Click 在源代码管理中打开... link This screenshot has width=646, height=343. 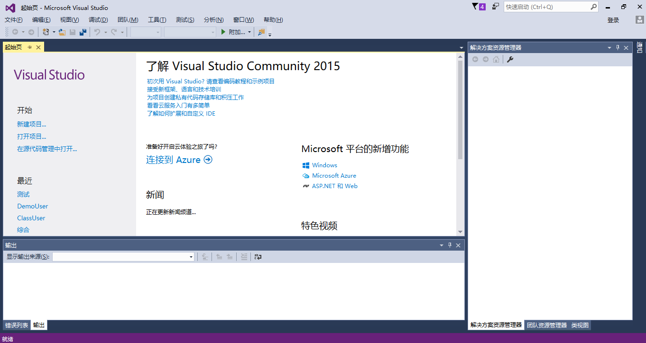tap(47, 149)
